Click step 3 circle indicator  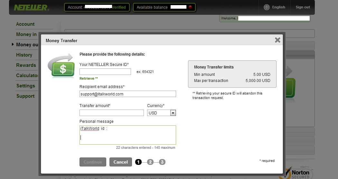[x=162, y=162]
